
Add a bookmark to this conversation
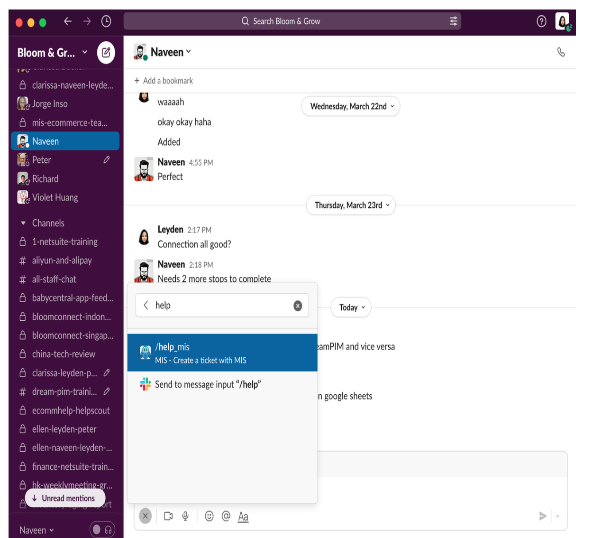164,81
